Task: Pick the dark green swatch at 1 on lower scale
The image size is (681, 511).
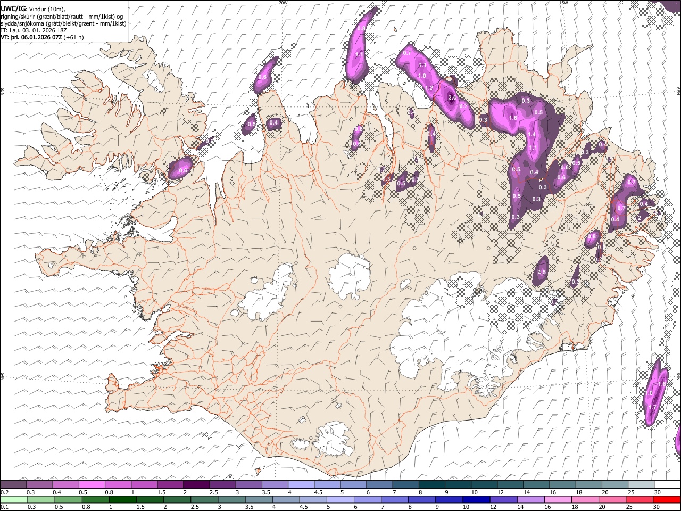Action: click(x=122, y=499)
